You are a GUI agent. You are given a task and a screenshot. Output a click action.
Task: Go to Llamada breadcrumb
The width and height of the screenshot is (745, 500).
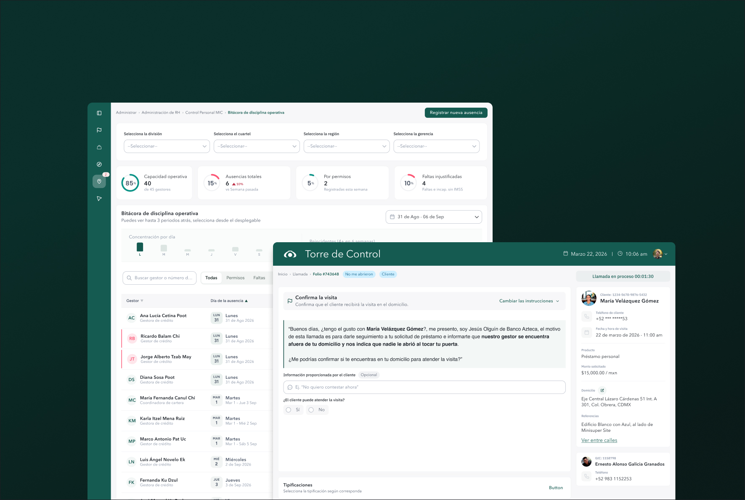(300, 274)
